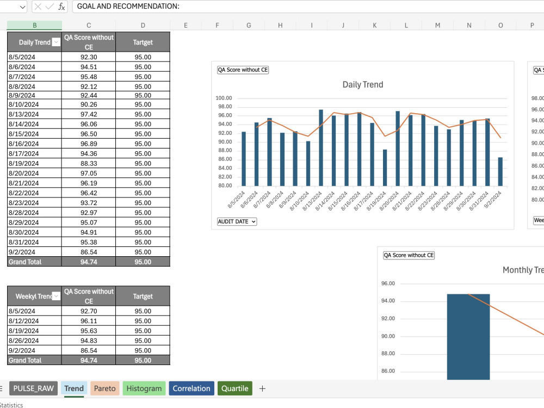Open the Weekyl Trend filter dropdown

point(56,296)
